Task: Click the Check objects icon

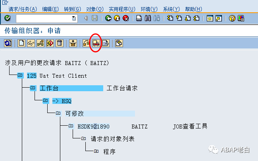Action: (x=50, y=43)
